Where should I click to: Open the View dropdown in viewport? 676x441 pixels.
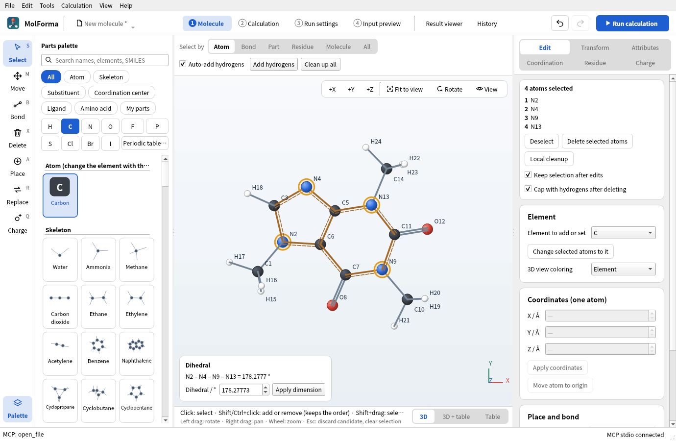[487, 89]
